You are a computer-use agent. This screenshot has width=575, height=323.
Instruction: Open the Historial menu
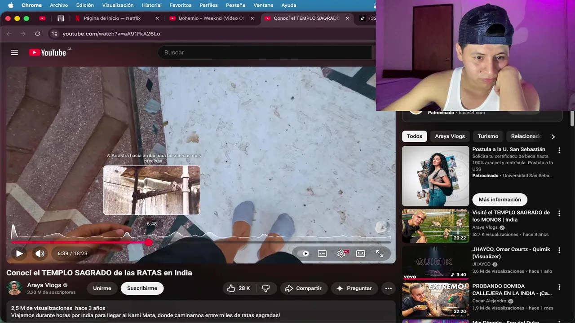click(151, 5)
